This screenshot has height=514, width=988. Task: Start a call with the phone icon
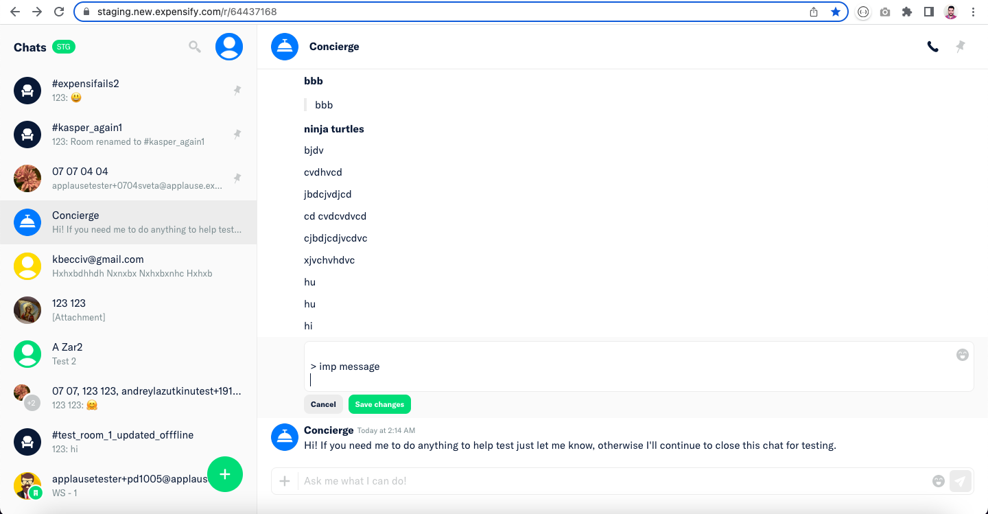click(x=933, y=47)
